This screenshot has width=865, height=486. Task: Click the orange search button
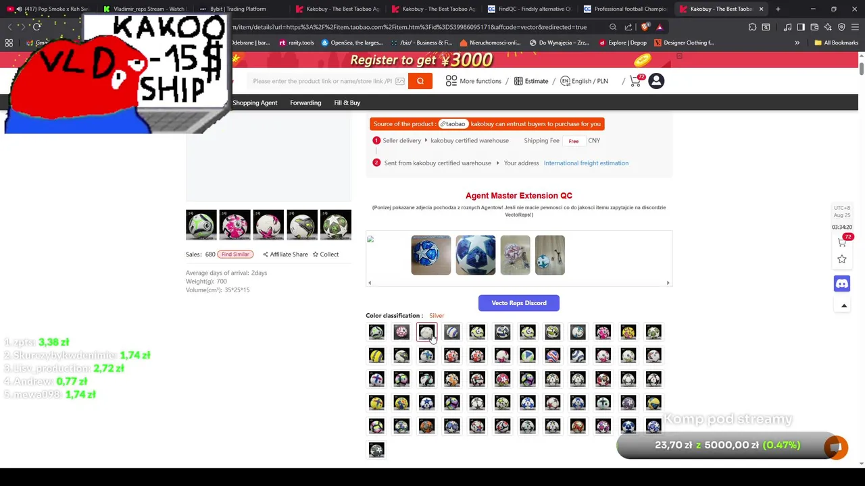point(420,81)
